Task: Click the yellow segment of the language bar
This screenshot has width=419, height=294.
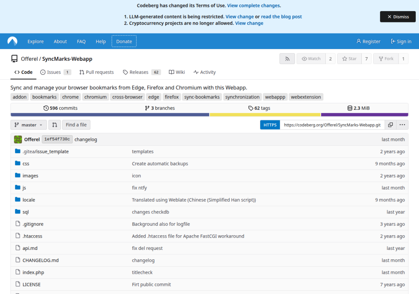Action: 265,115
